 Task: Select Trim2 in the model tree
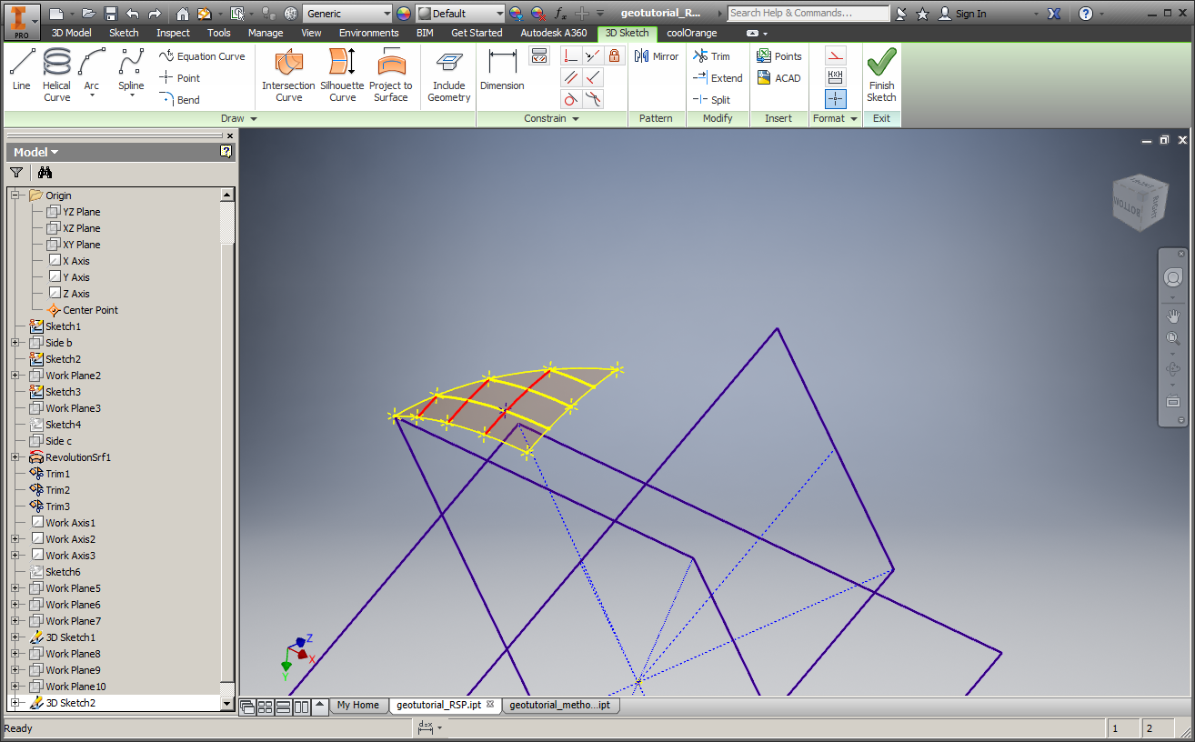[57, 490]
